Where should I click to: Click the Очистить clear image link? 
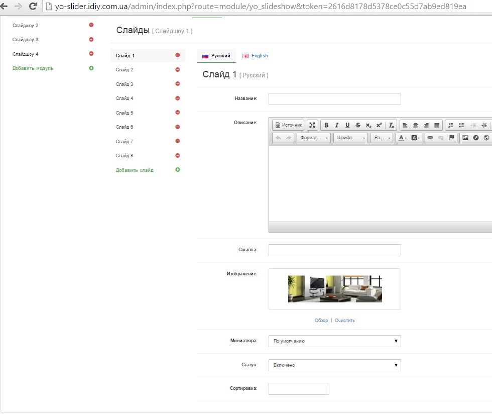tap(345, 321)
